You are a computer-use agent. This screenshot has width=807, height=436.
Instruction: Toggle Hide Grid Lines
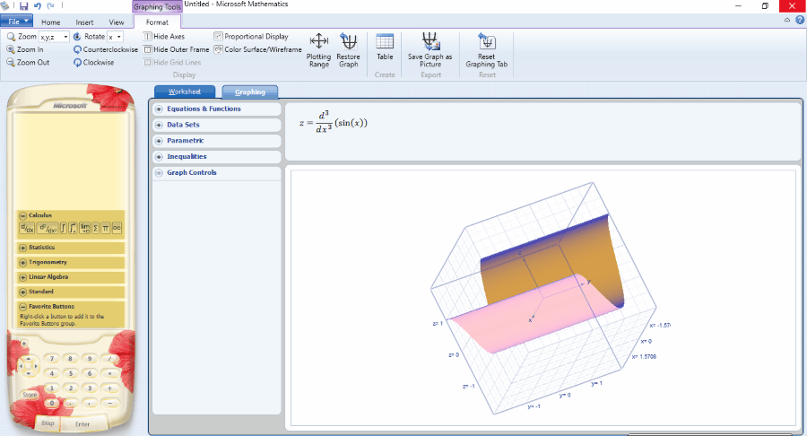click(x=172, y=62)
